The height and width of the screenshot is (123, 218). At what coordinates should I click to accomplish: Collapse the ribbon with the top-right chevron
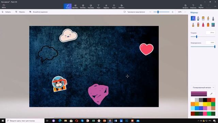215,6
